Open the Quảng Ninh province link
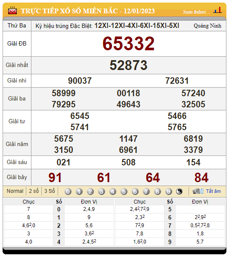Image resolution: width=229 pixels, height=256 pixels. 207,26
